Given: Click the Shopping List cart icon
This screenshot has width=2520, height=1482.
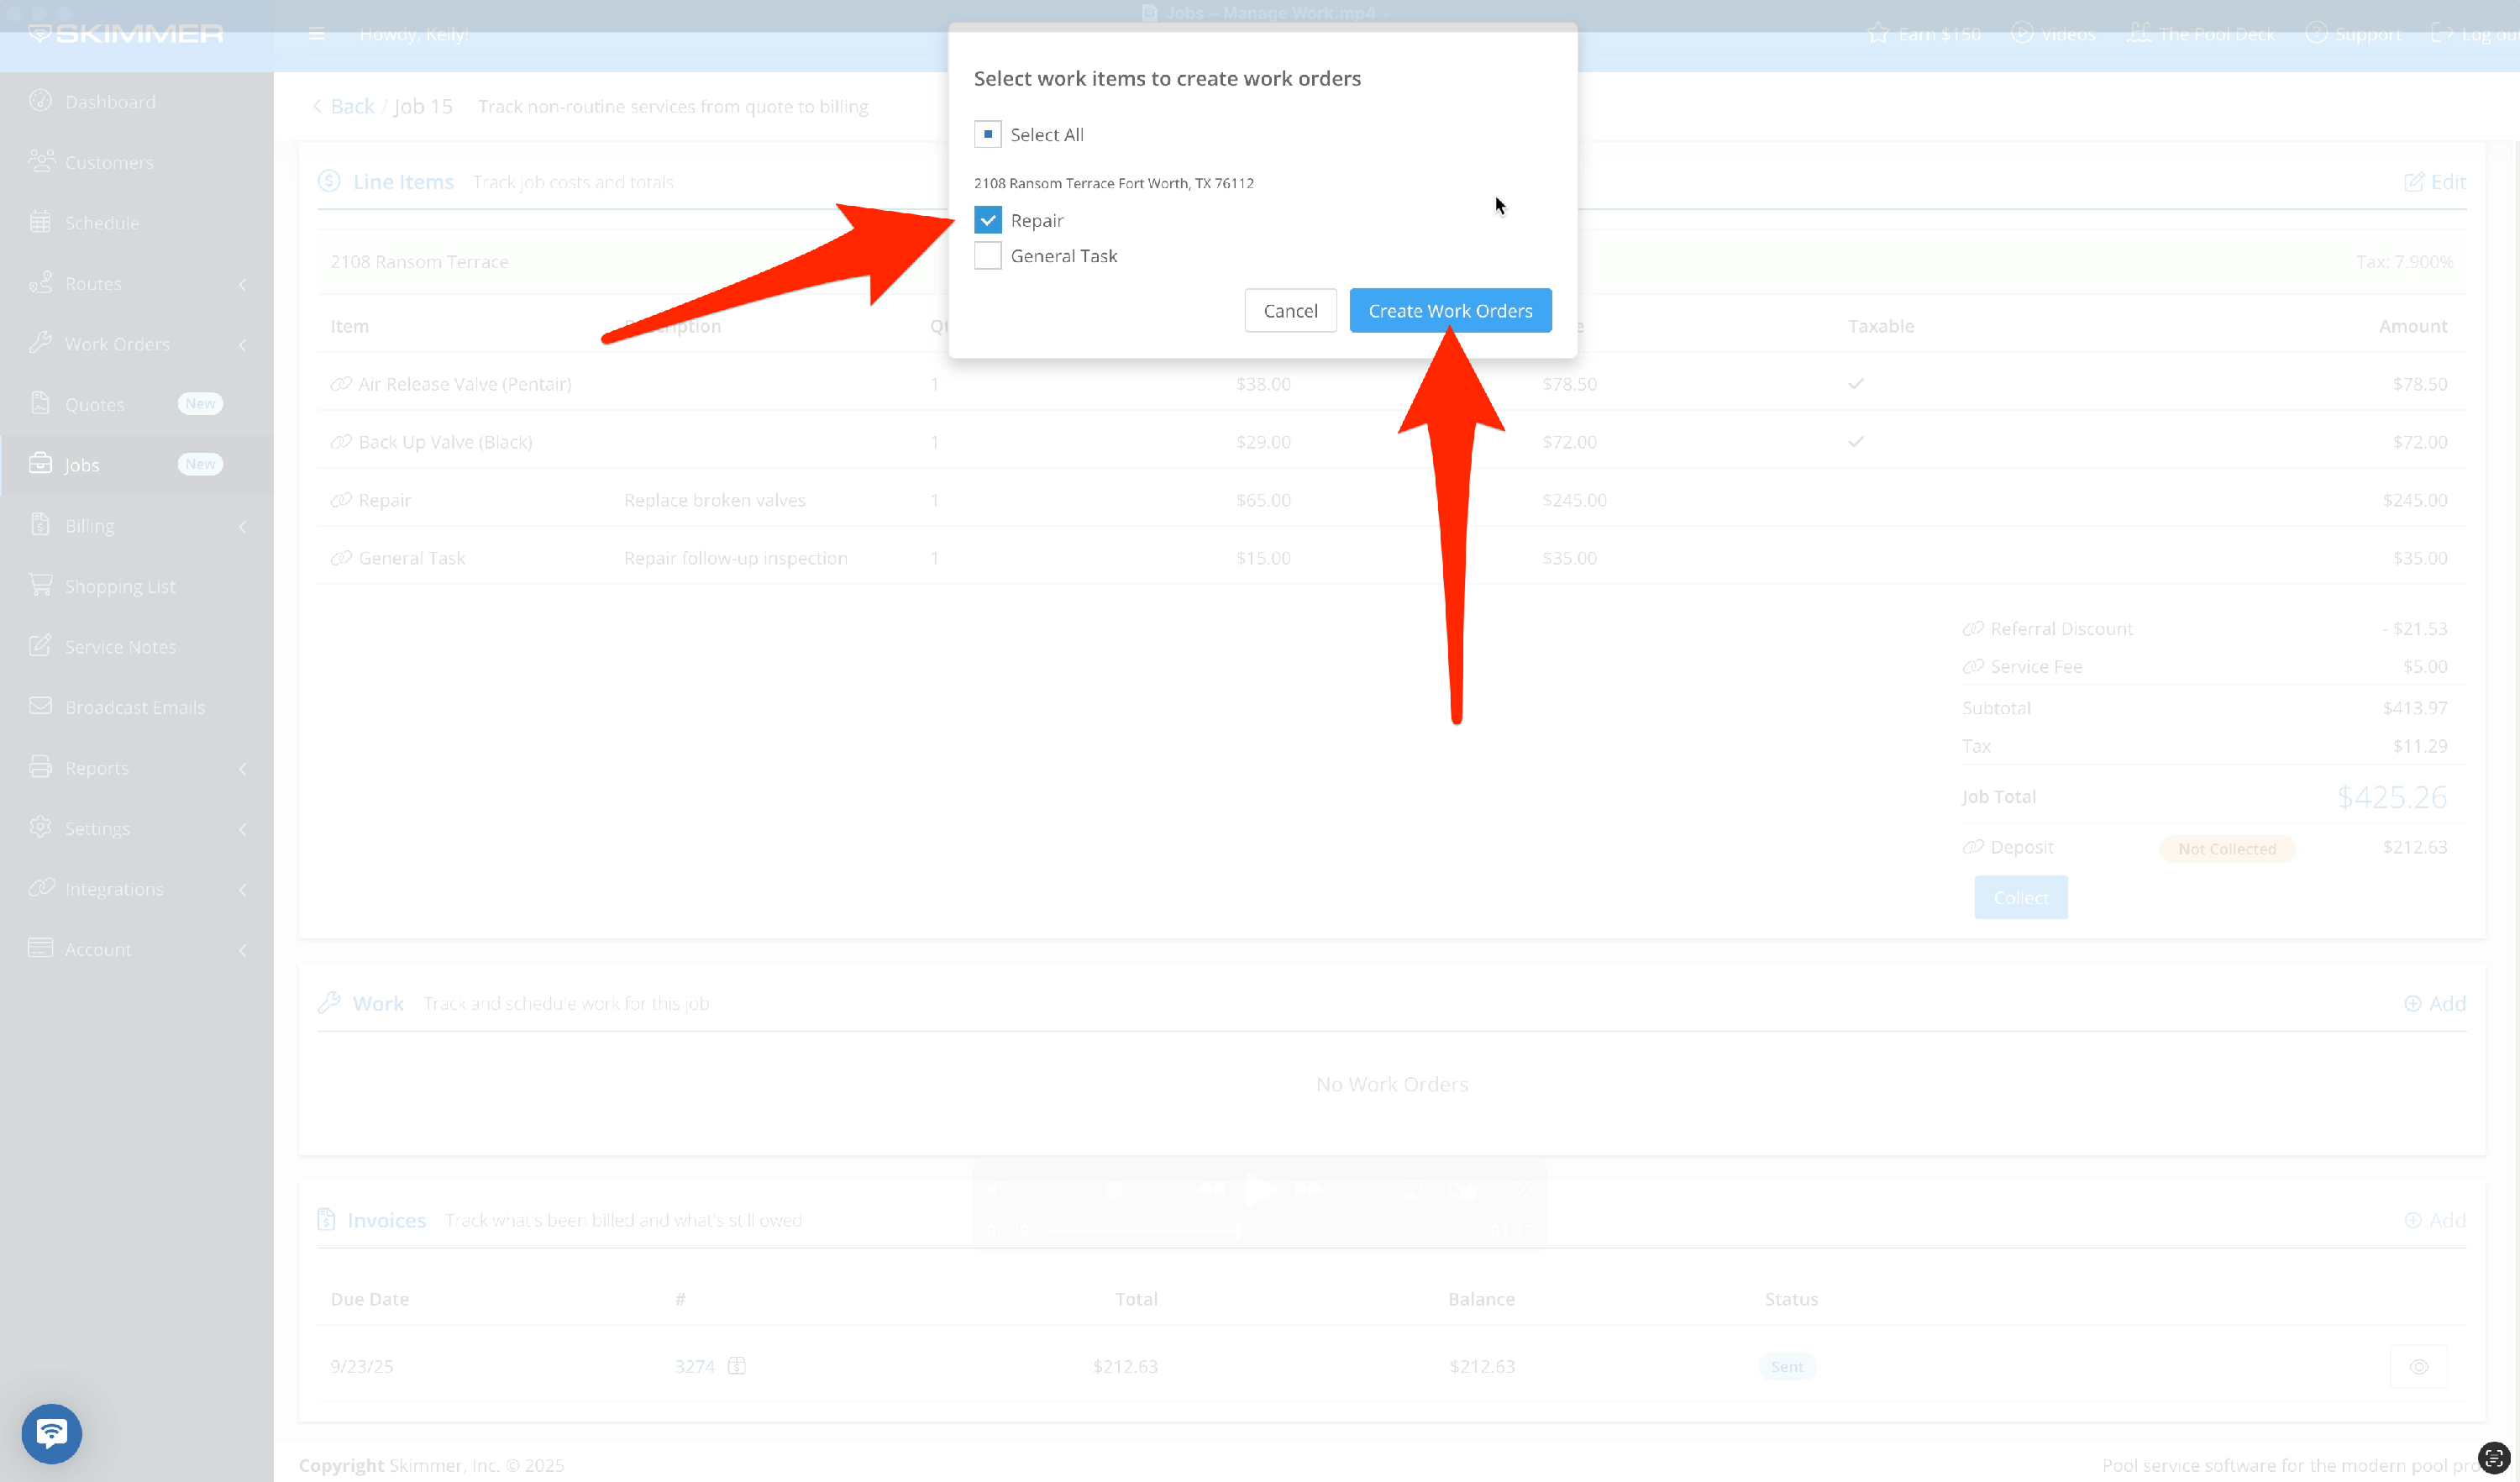Looking at the screenshot, I should tap(40, 585).
